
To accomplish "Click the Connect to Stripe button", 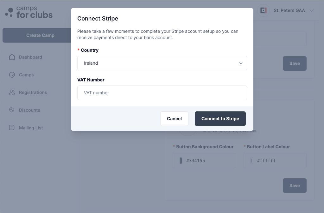I will pyautogui.click(x=220, y=119).
